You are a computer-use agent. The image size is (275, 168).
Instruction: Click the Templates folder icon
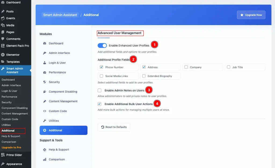coord(3,62)
